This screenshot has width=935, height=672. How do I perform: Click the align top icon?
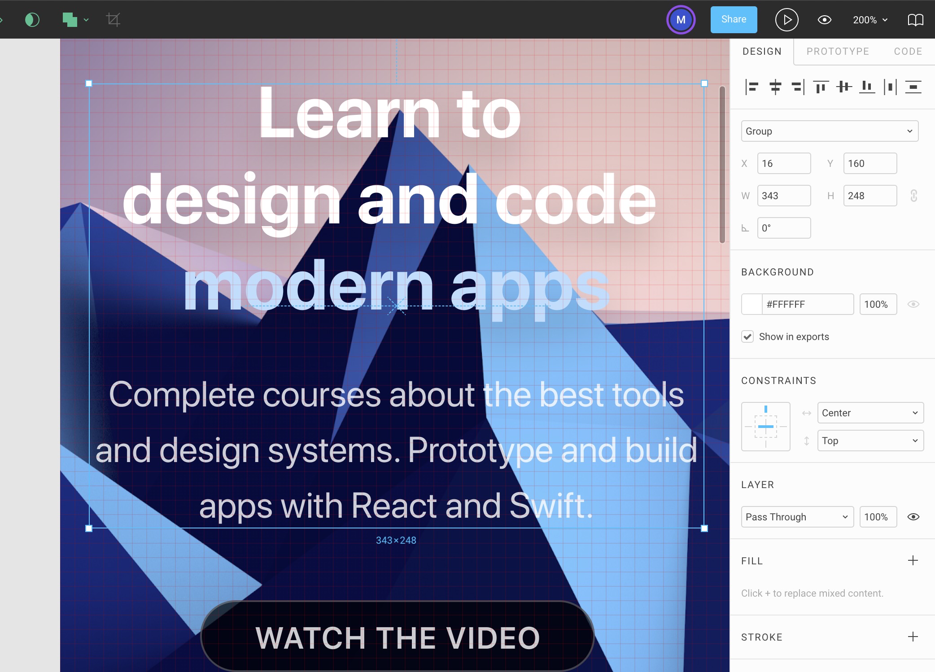[x=821, y=87]
